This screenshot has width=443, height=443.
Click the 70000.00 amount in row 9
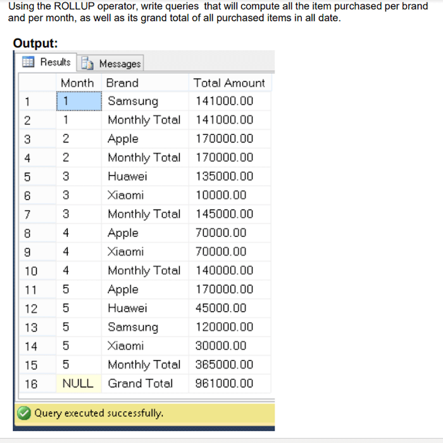tap(230, 251)
